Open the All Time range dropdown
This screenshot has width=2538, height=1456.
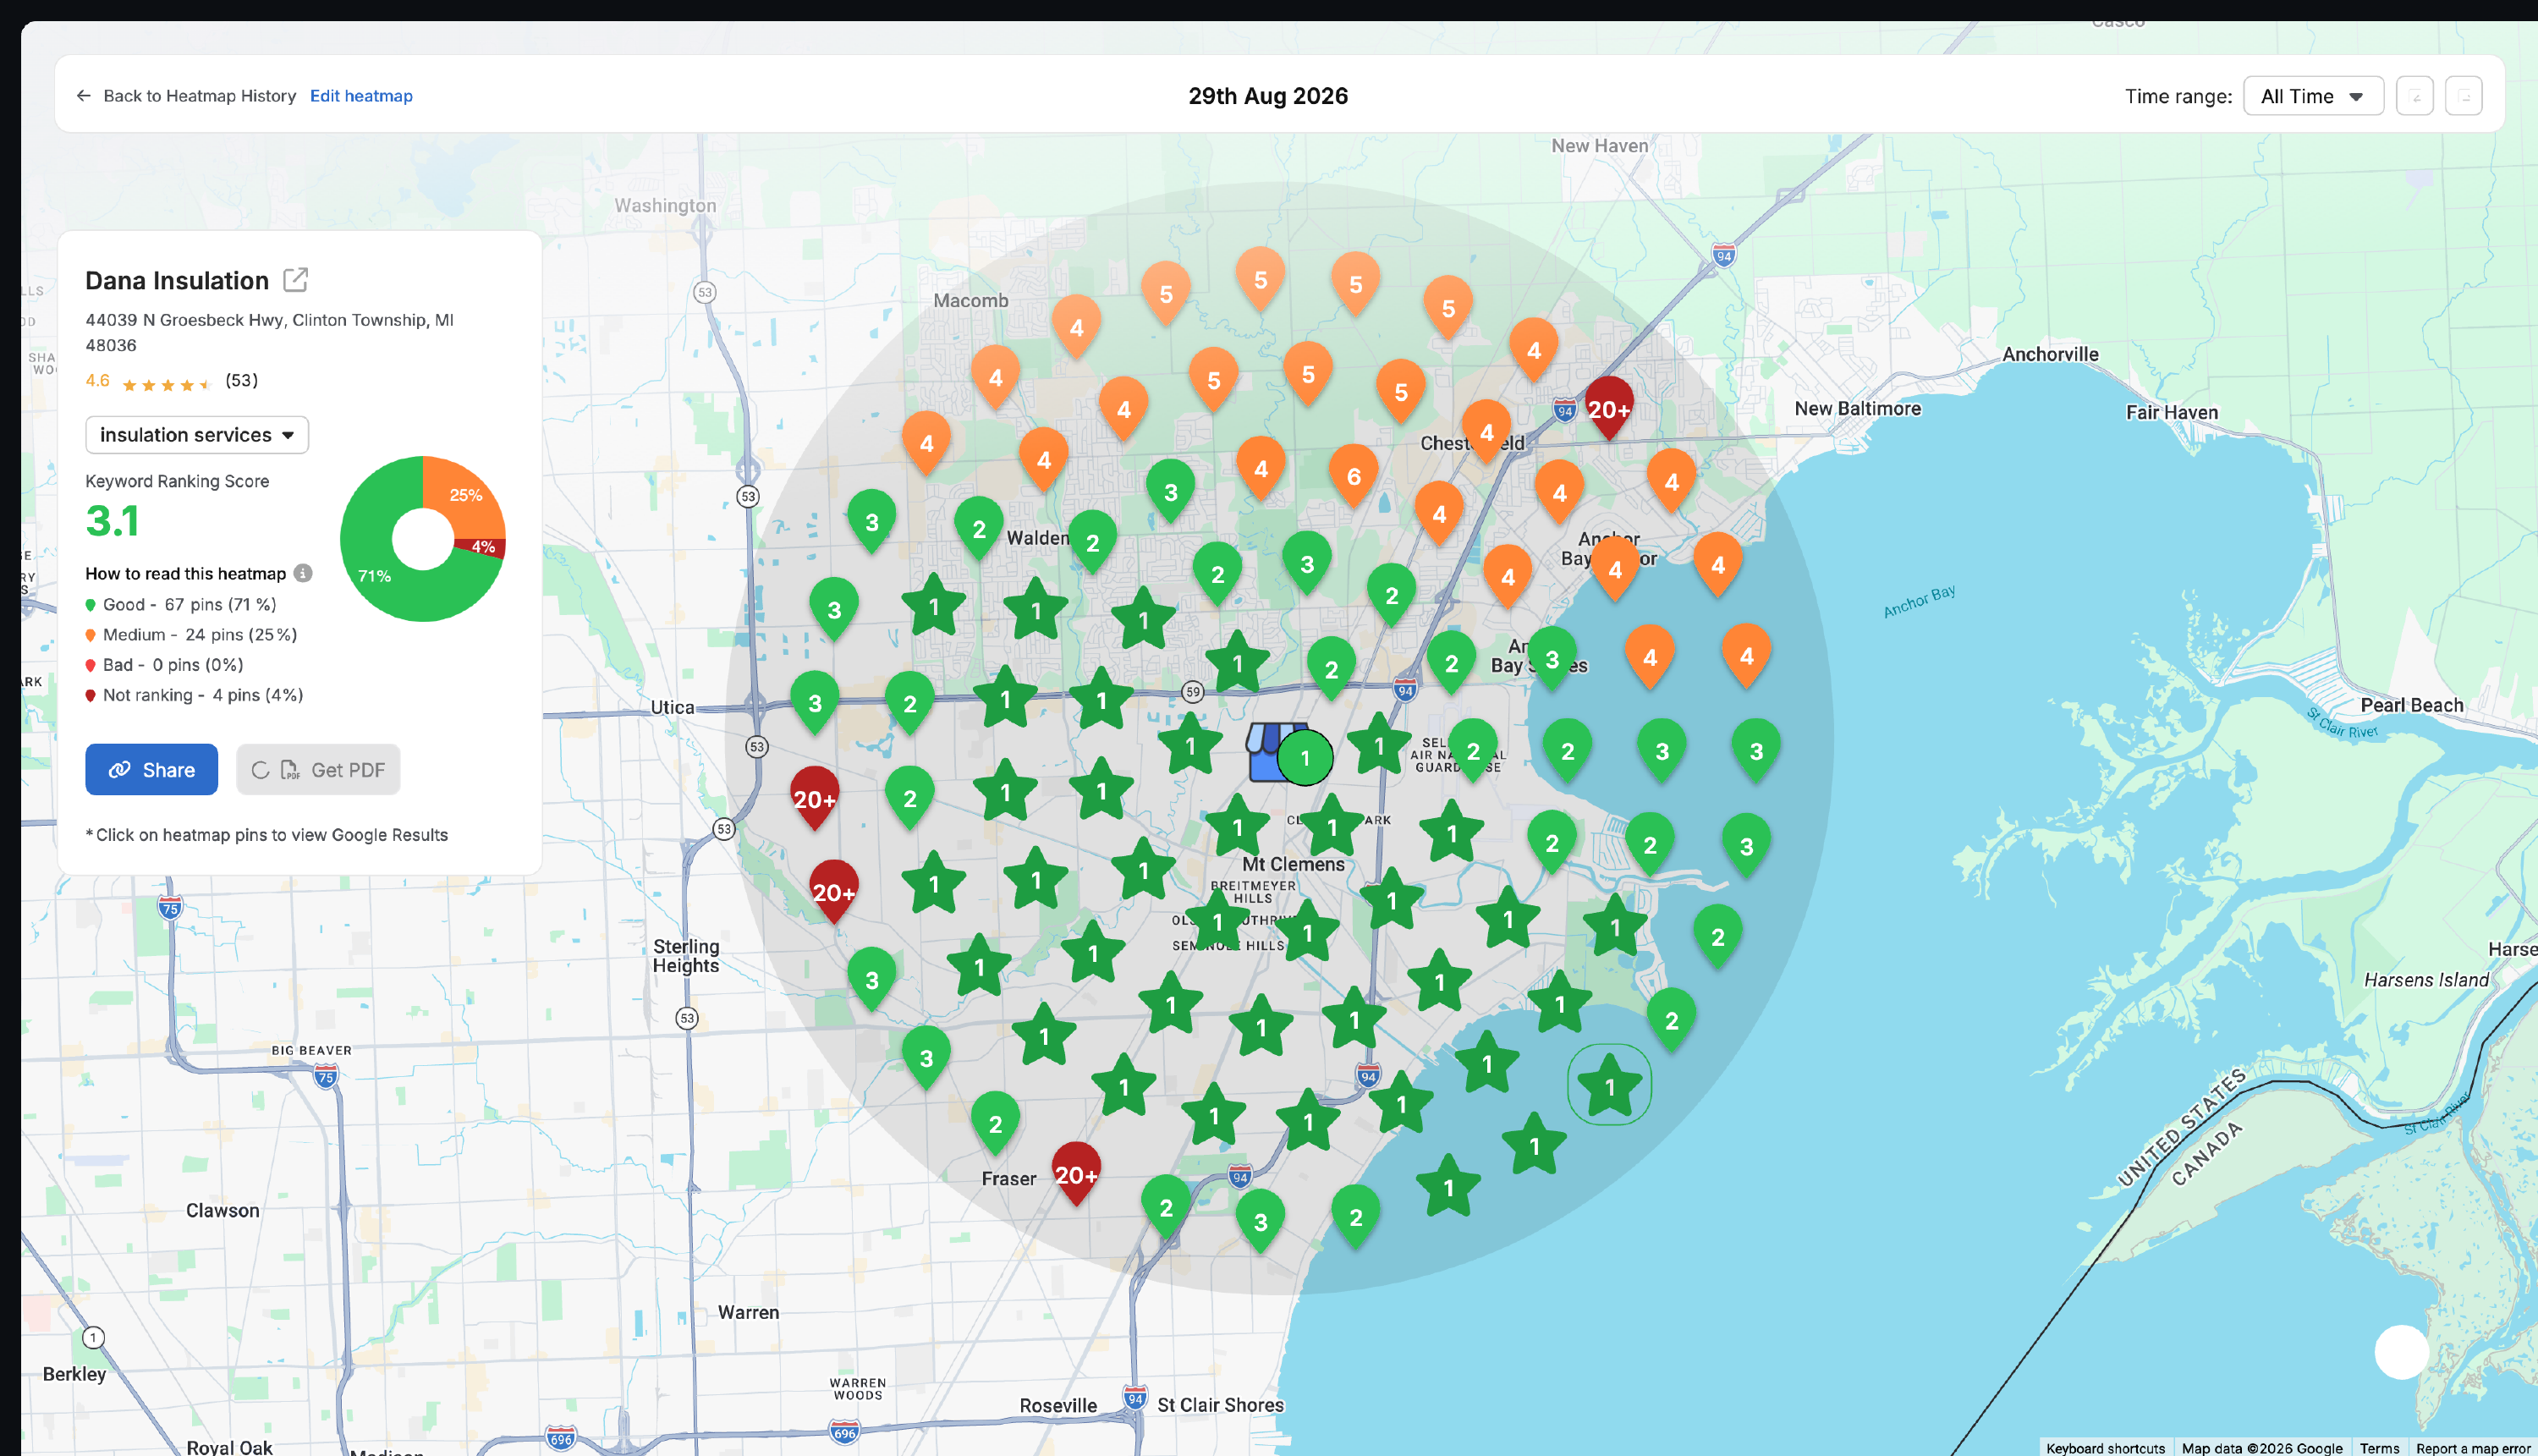(x=2313, y=96)
